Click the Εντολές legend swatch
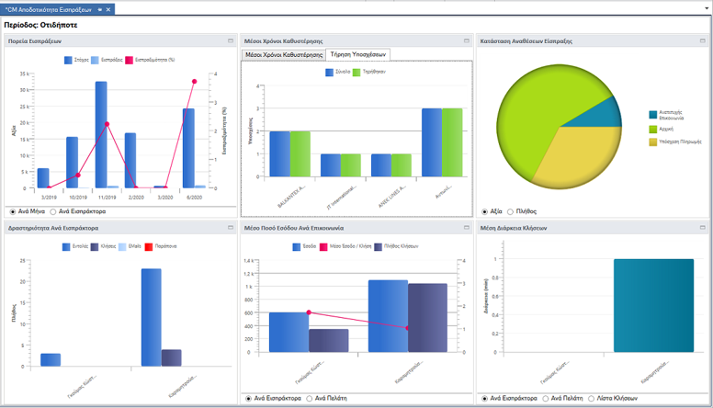The width and height of the screenshot is (713, 408). click(x=66, y=246)
